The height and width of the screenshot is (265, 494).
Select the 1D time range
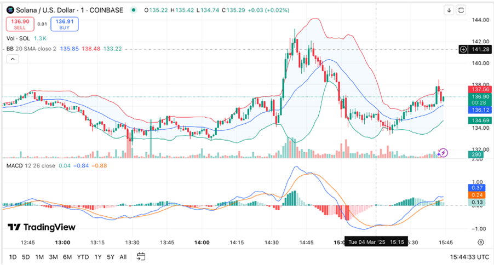click(12, 256)
